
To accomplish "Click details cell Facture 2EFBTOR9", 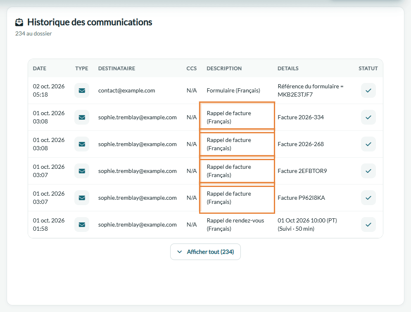I will point(302,171).
